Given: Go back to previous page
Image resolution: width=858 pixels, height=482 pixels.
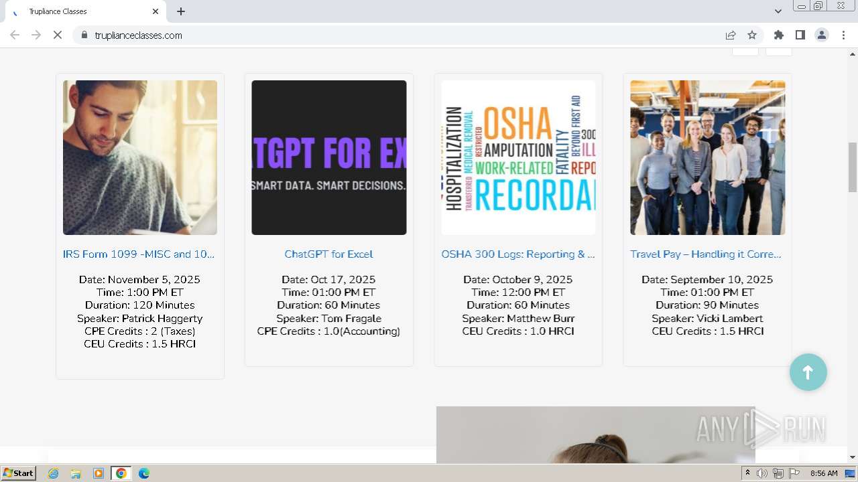Looking at the screenshot, I should pos(15,35).
